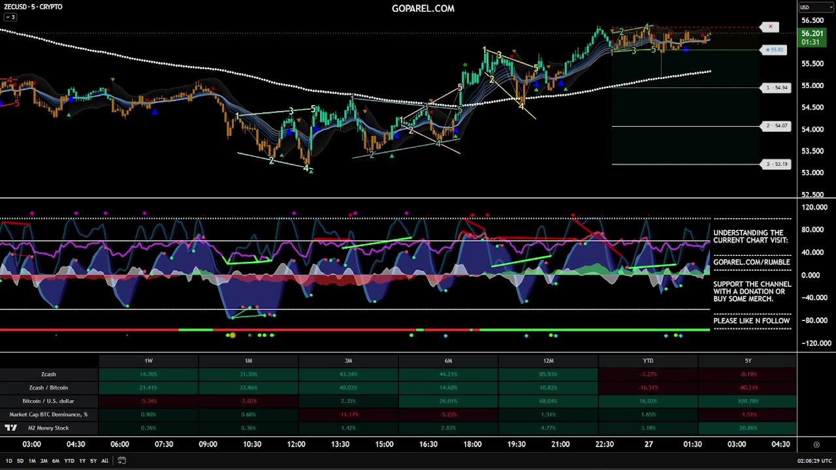Click the TradingView logo near M2 Money Stock
The image size is (836, 470).
10,428
